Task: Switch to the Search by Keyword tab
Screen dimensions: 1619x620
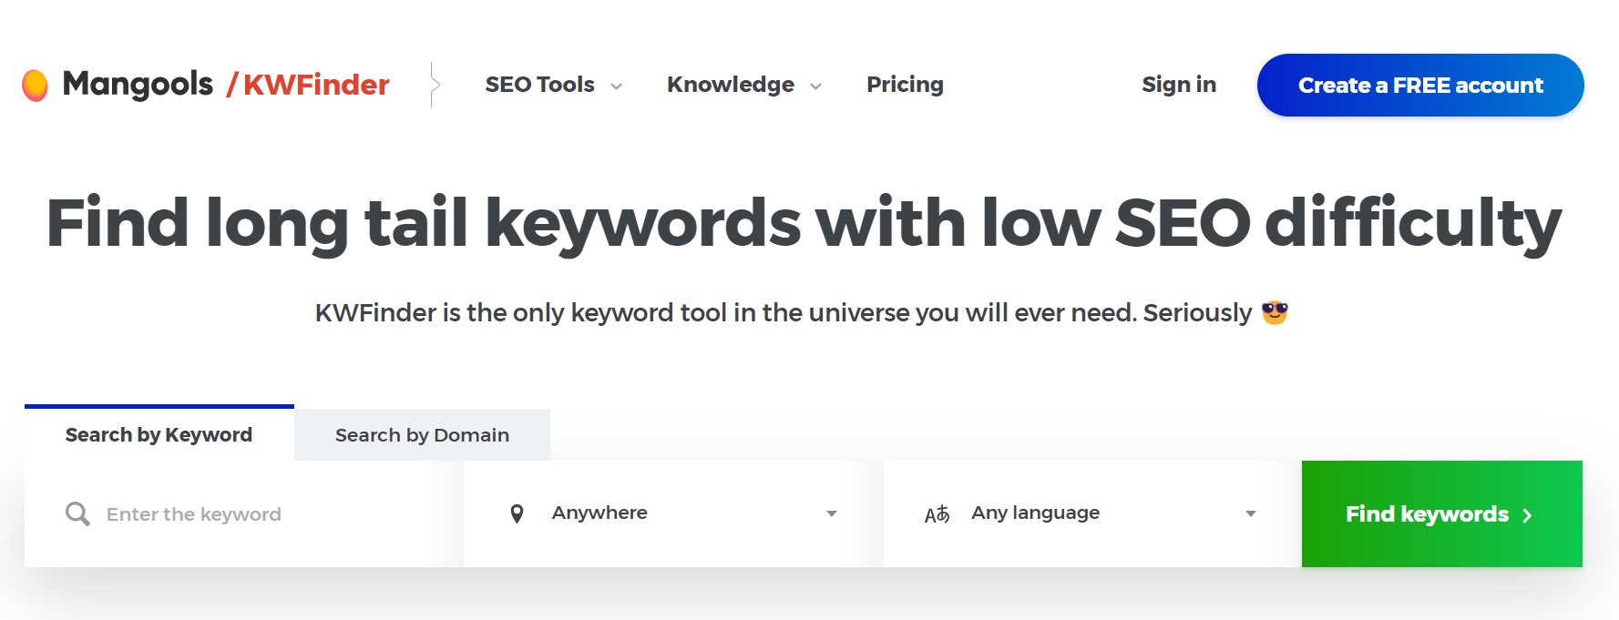Action: 158,434
